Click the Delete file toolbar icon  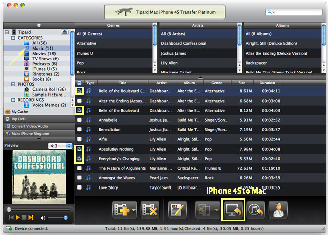coord(150,210)
